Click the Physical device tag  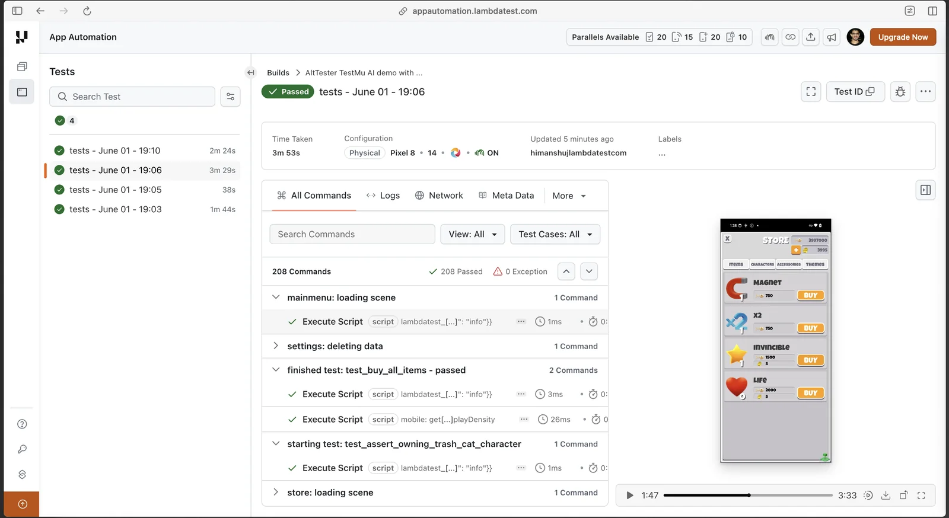pos(365,153)
